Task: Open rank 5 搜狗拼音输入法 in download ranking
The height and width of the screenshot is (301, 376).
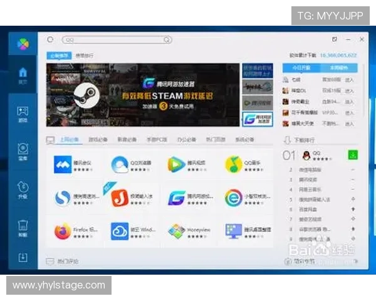Action: [x=314, y=199]
